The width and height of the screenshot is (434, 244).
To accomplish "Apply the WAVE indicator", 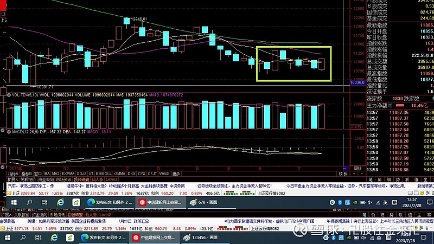I will [x=164, y=174].
